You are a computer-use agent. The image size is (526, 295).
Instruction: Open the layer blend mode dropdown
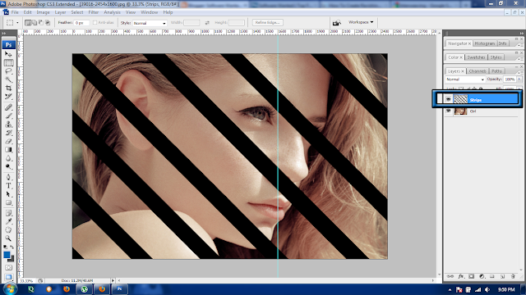(x=465, y=79)
